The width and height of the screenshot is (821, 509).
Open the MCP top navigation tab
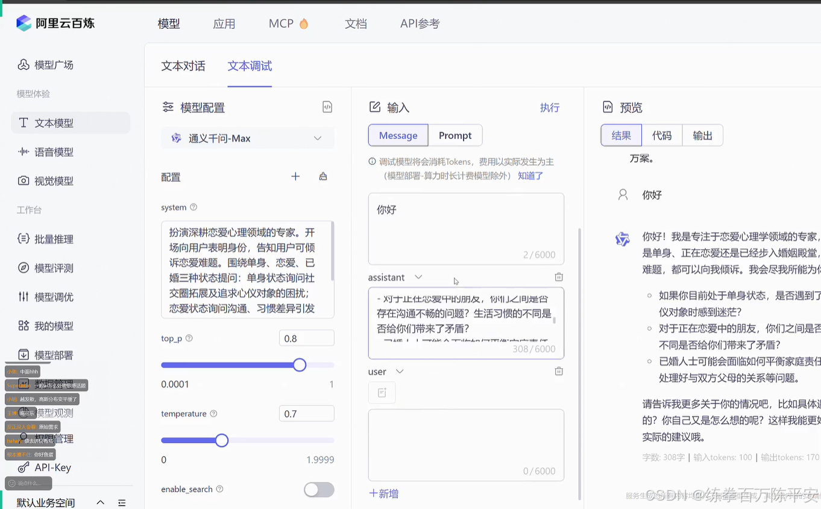281,23
